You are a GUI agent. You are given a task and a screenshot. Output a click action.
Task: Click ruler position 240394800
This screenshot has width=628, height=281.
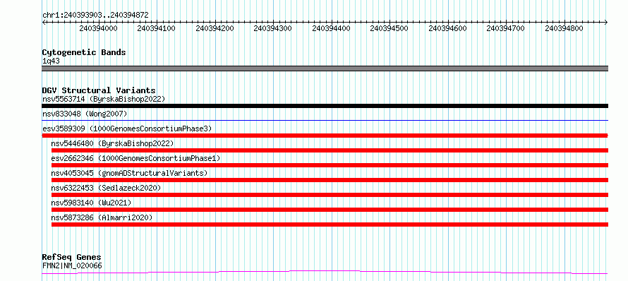564,29
